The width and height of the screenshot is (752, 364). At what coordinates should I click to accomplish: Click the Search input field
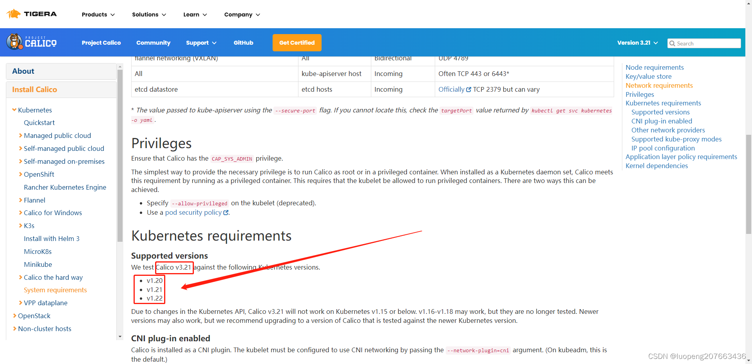704,43
